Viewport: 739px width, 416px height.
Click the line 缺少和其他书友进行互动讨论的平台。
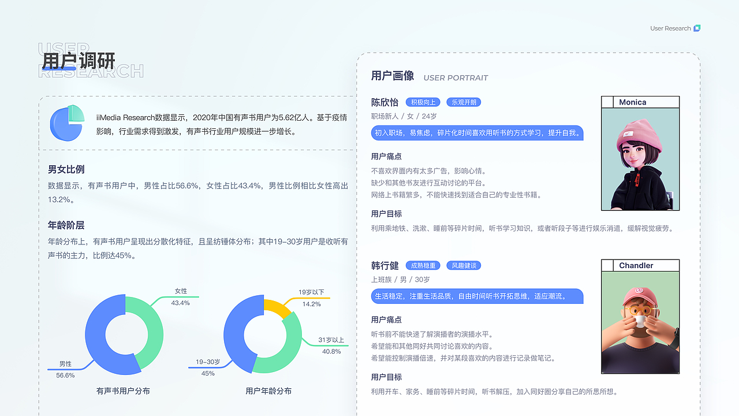(x=430, y=183)
